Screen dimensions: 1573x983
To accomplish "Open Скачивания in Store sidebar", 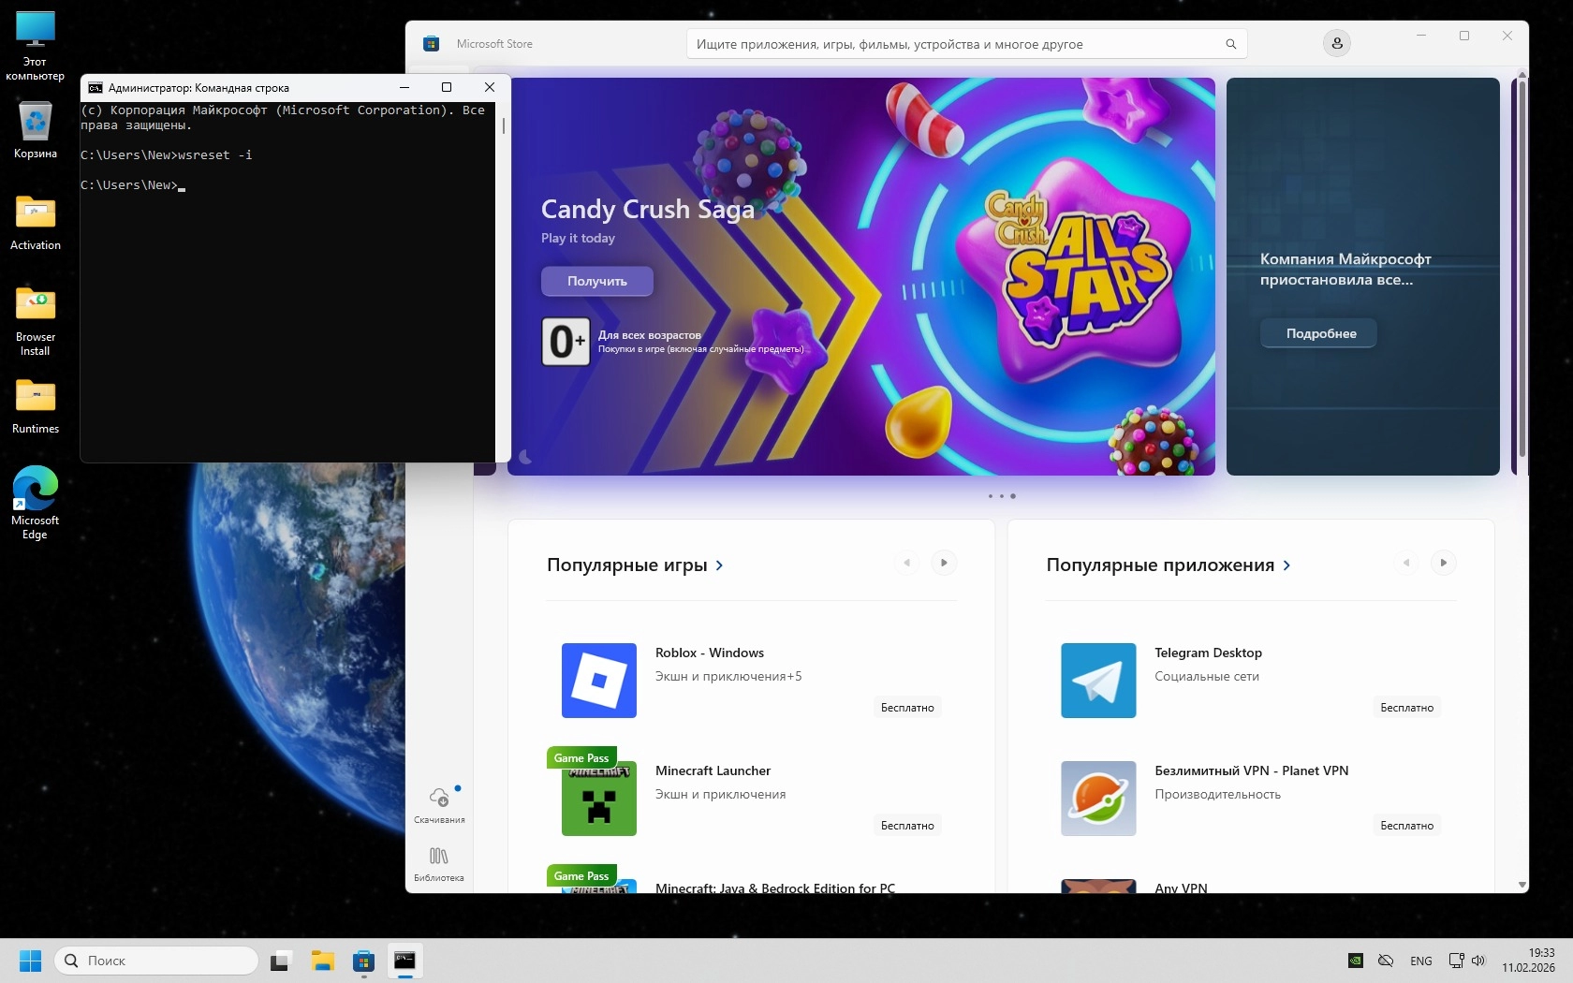I will click(439, 804).
